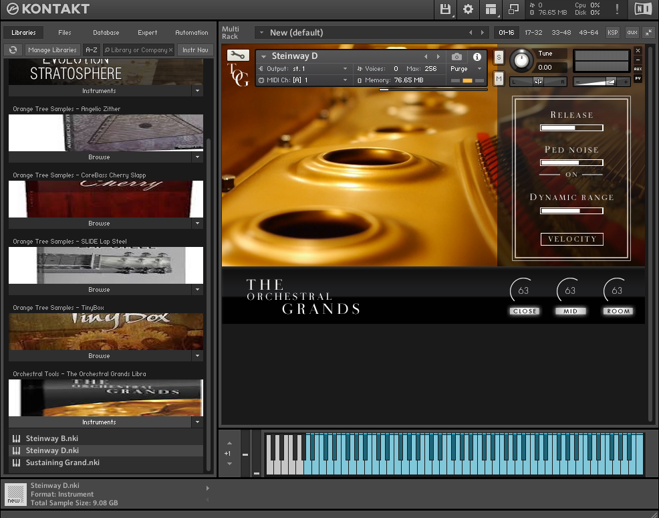Adjust the Release slider
Image resolution: width=659 pixels, height=518 pixels.
coord(571,128)
